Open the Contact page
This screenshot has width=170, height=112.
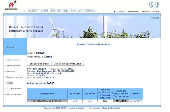(x=155, y=18)
